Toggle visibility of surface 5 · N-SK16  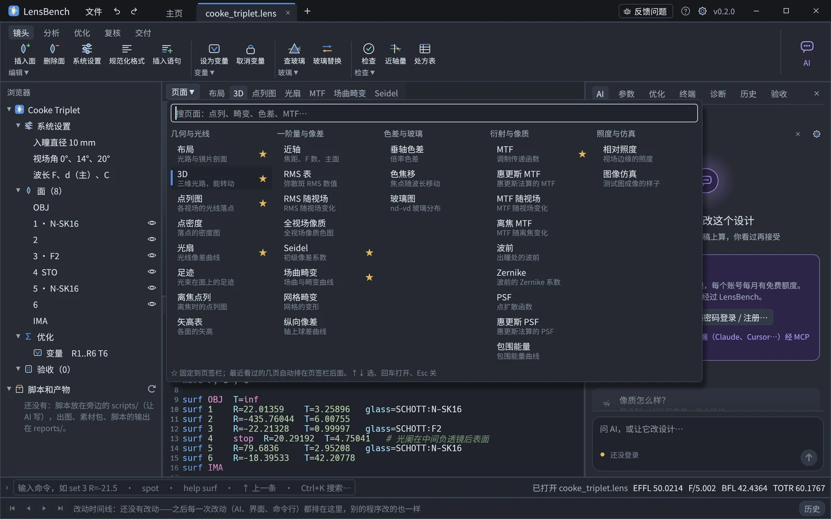pos(152,288)
